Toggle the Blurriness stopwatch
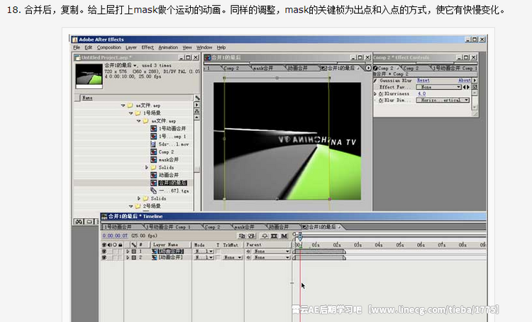Viewport: 532px width, 322px height. tap(381, 94)
